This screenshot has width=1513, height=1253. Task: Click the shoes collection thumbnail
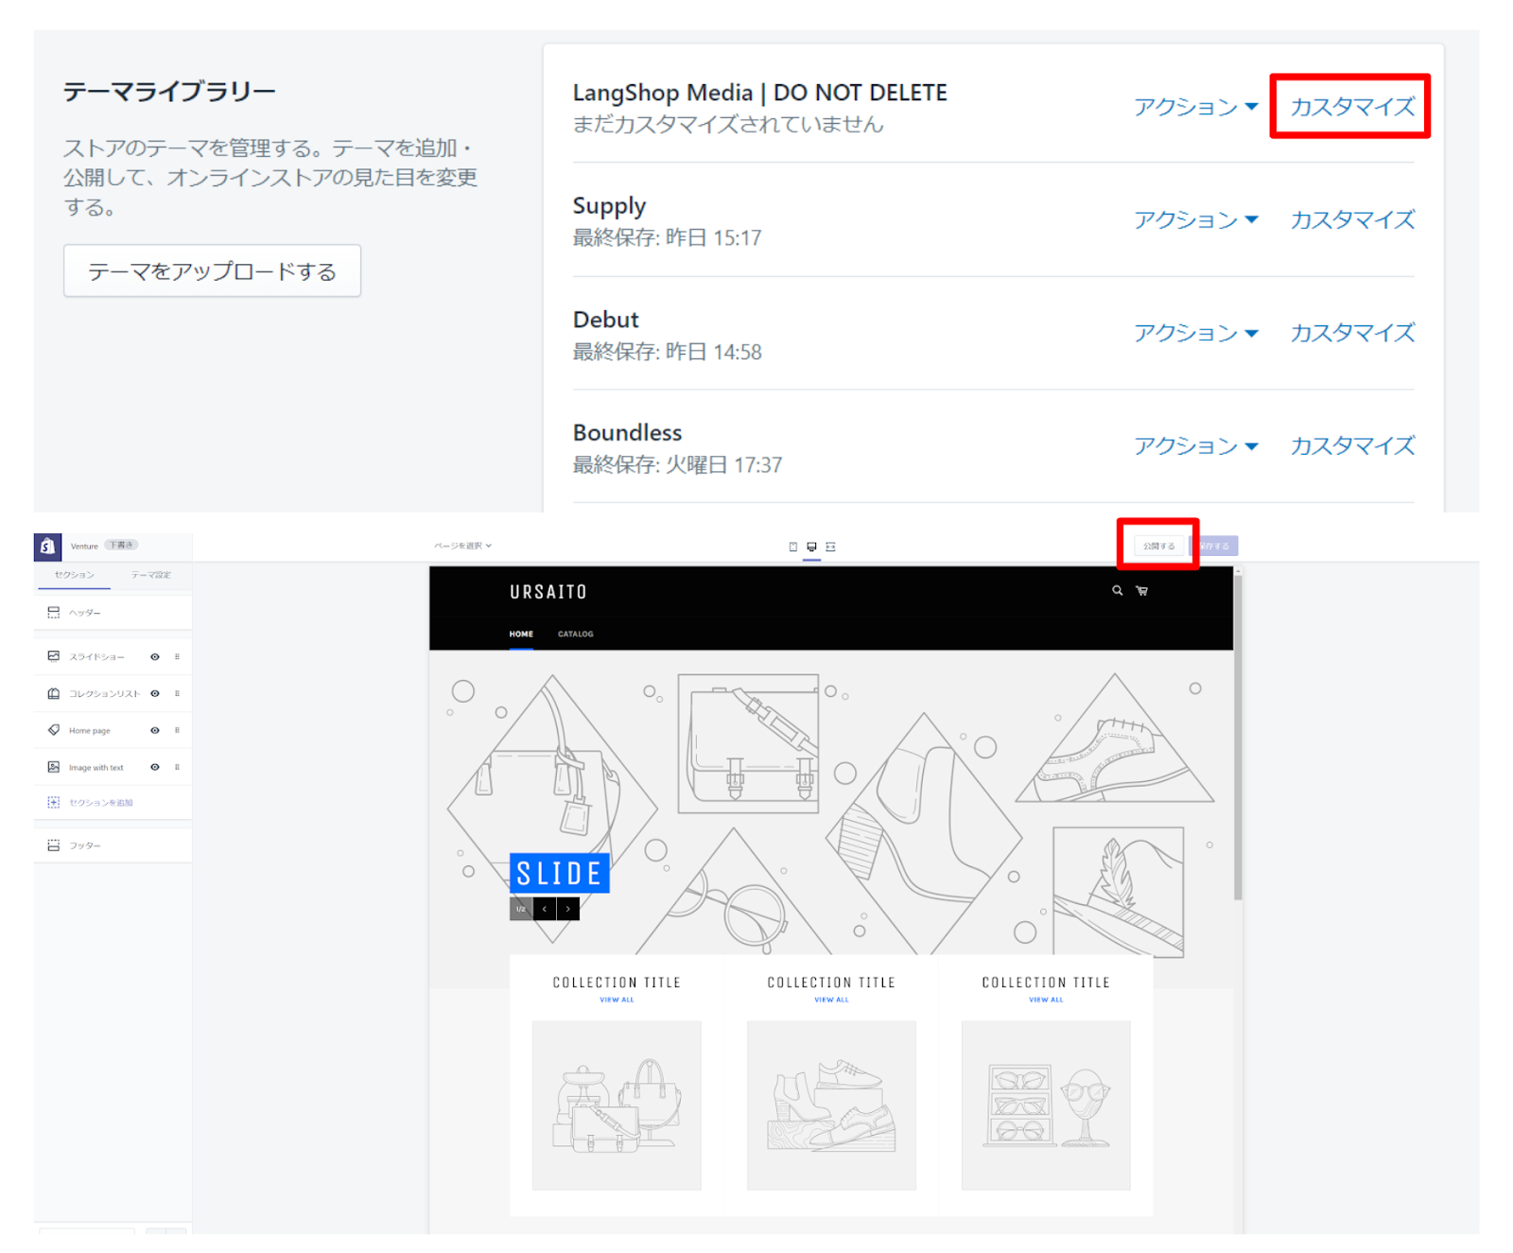[831, 1105]
